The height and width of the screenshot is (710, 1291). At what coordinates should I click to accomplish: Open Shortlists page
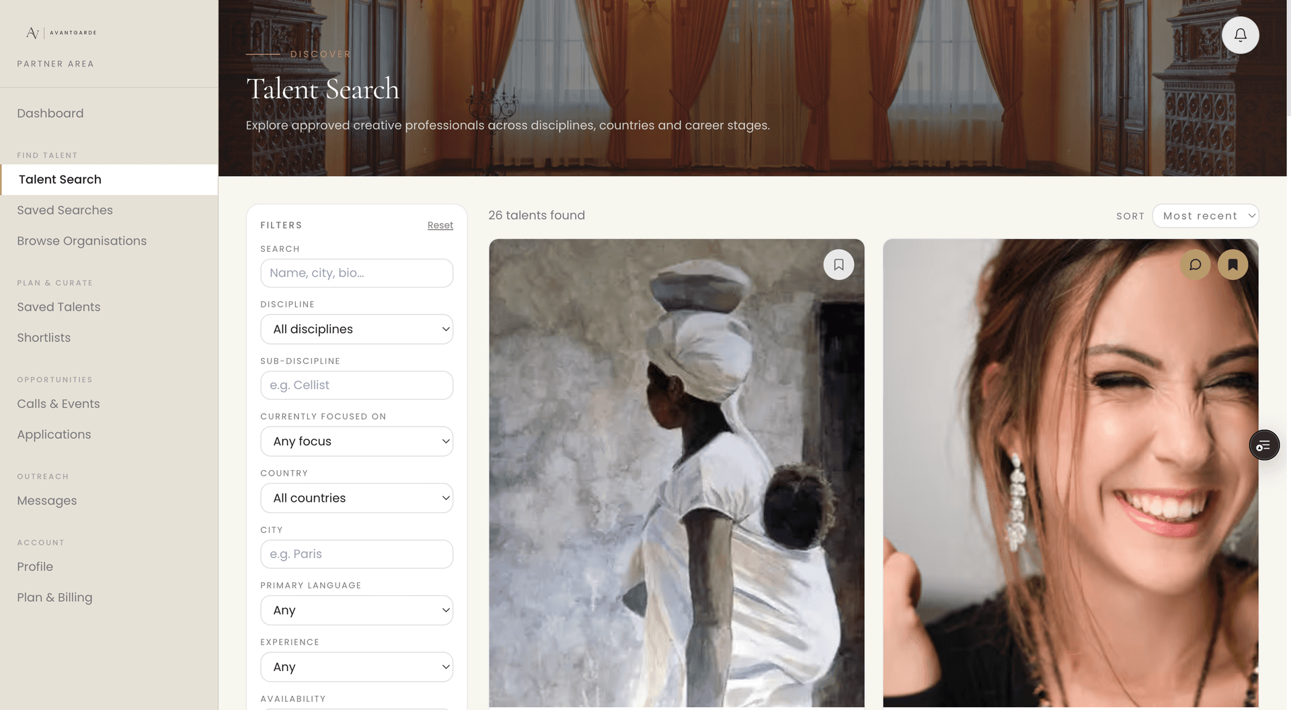pos(44,338)
